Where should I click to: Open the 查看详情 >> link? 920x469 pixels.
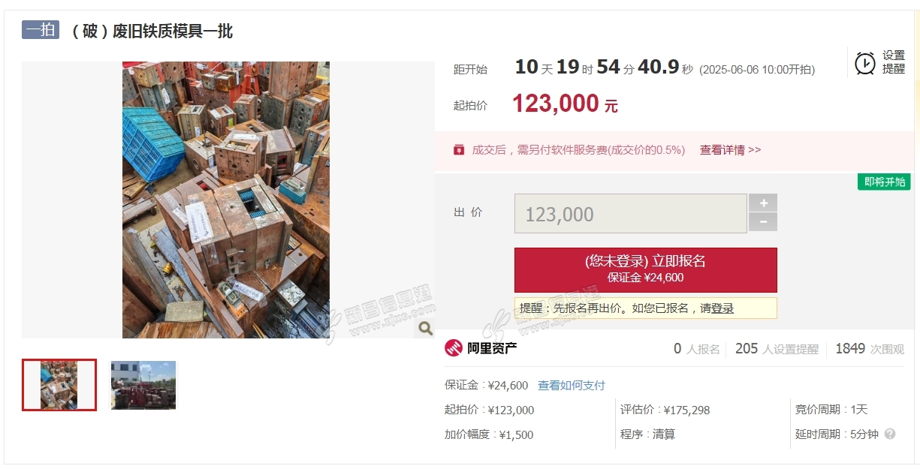[730, 150]
